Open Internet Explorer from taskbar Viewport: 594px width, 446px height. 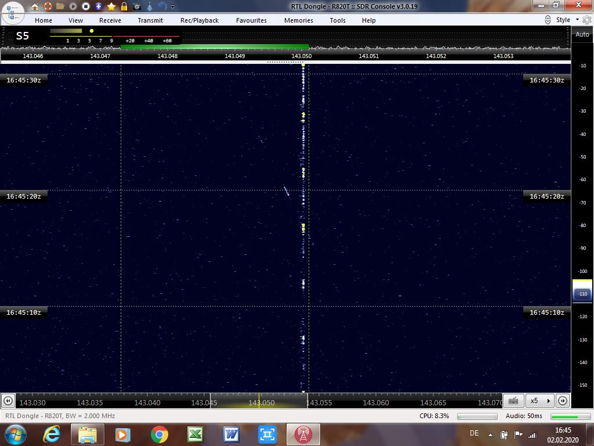click(x=52, y=434)
